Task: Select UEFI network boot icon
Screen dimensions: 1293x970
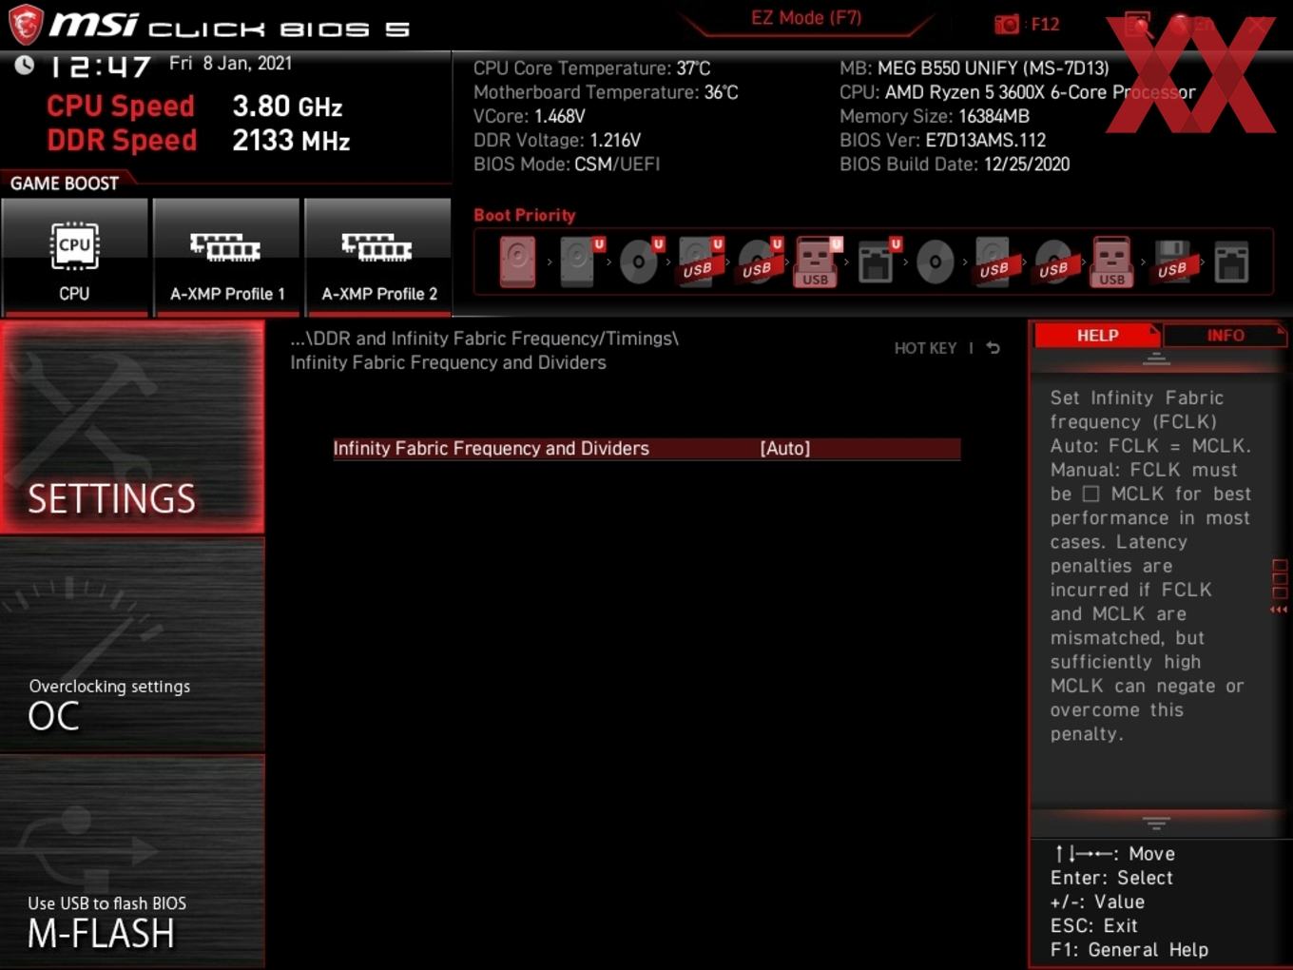Action: pyautogui.click(x=877, y=262)
